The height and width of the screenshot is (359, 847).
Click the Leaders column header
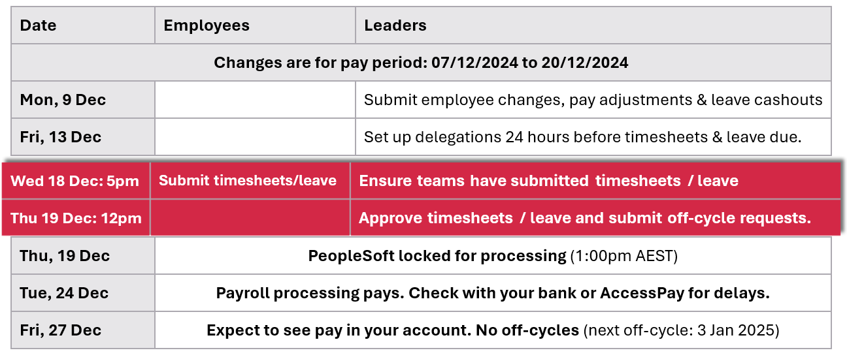395,25
